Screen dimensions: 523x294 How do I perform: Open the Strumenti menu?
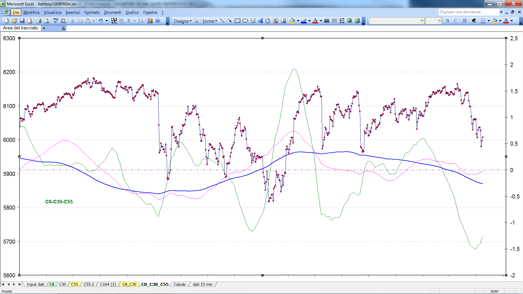tap(112, 12)
